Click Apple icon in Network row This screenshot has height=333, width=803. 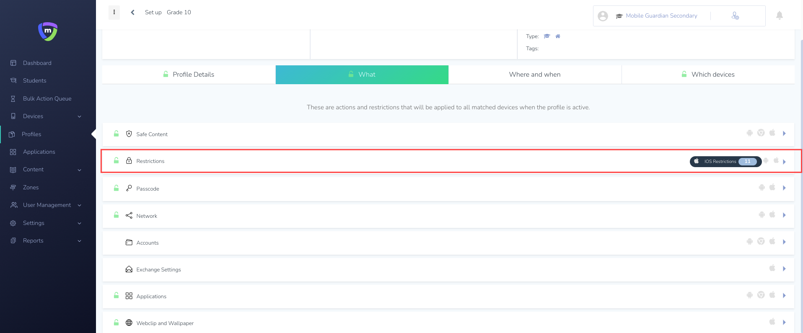772,214
